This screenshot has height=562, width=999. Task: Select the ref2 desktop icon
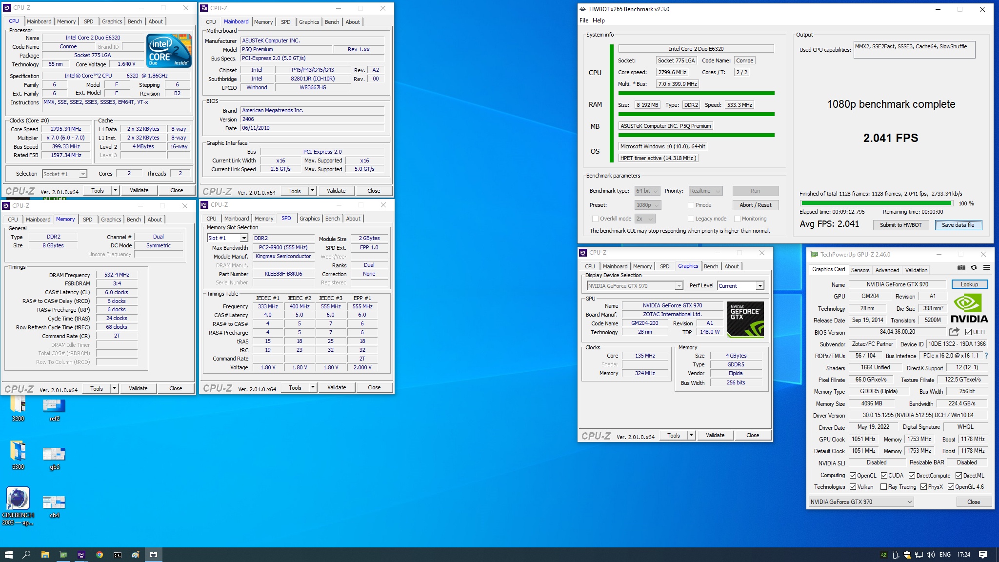54,410
